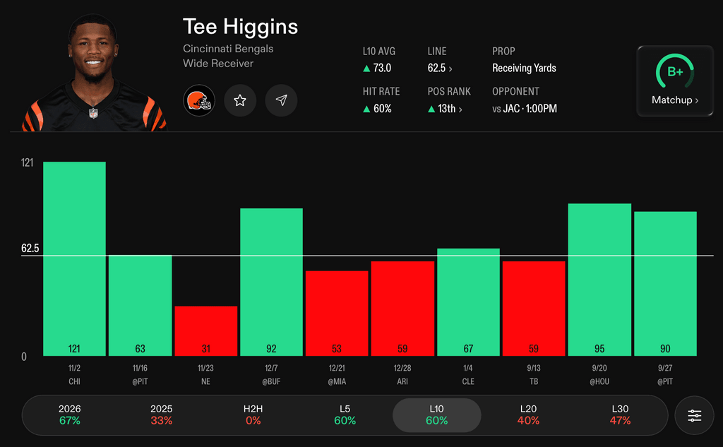Click the 121-yard bar for 11/2 CHI
This screenshot has width=723, height=447.
tap(74, 258)
